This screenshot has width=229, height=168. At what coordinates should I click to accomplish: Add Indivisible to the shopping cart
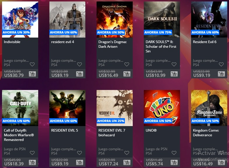[x=32, y=74]
